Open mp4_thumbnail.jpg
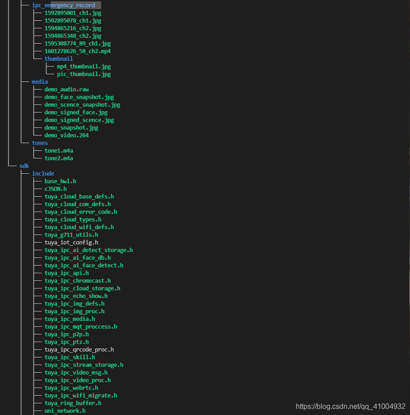 (x=83, y=66)
